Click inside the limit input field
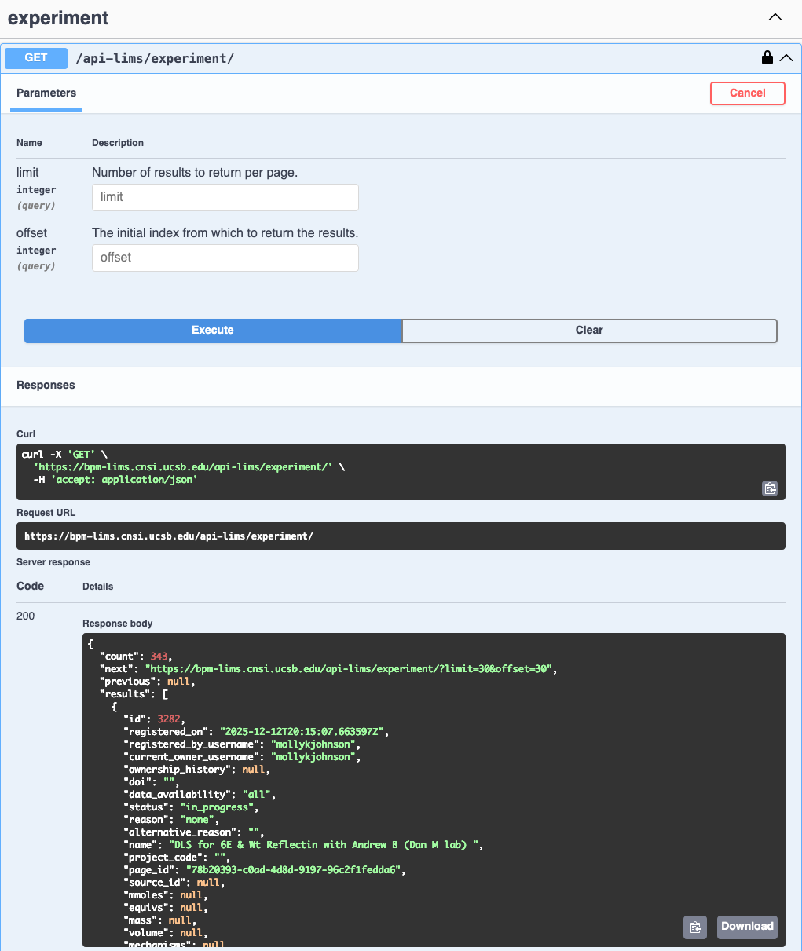 coord(225,197)
